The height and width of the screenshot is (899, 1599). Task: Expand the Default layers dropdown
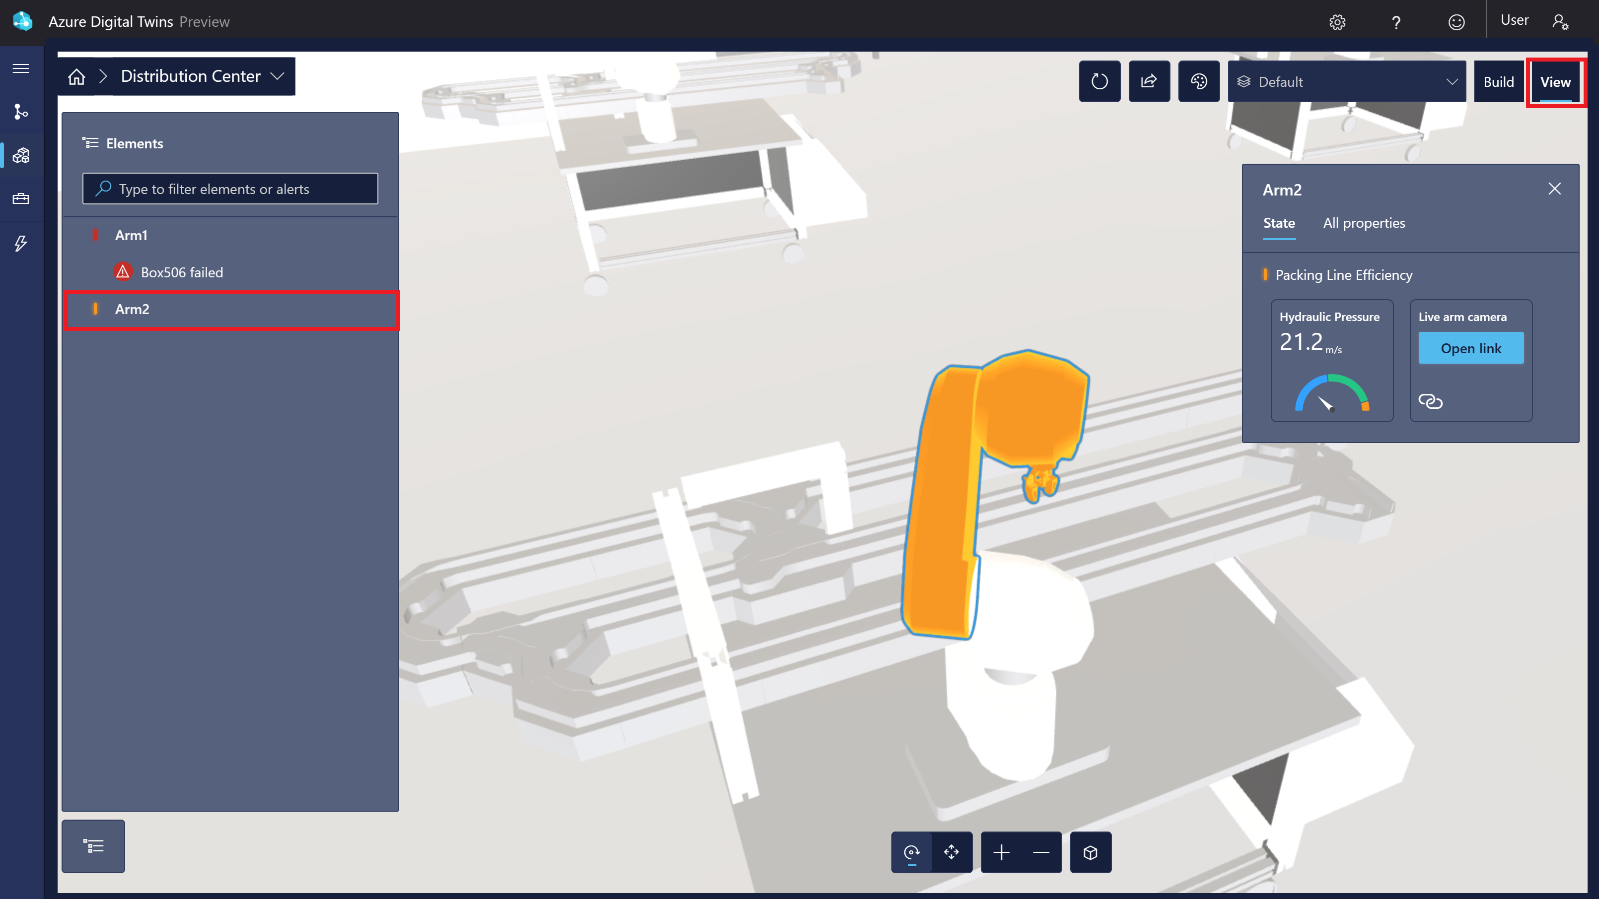1346,81
